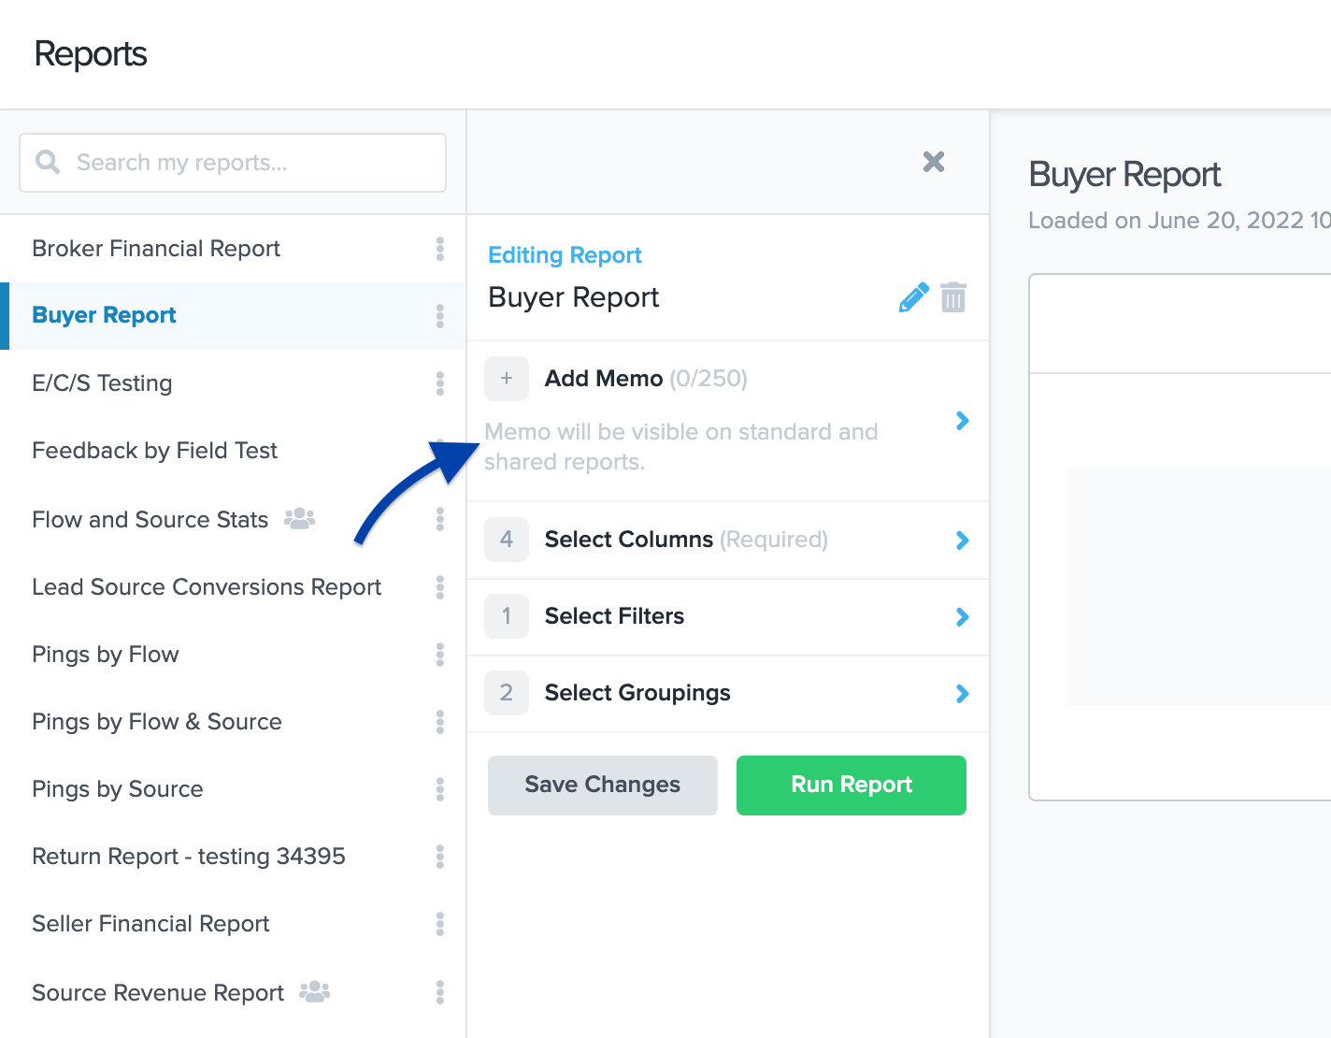Screen dimensions: 1331x1038
Task: Open the Pings by Flow & Source report
Action: point(157,722)
